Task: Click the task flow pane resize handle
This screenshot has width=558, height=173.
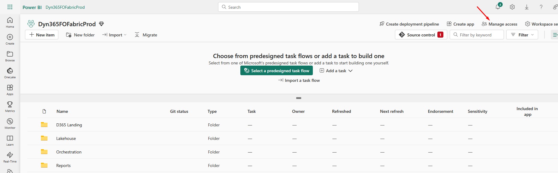Action: pos(299,98)
